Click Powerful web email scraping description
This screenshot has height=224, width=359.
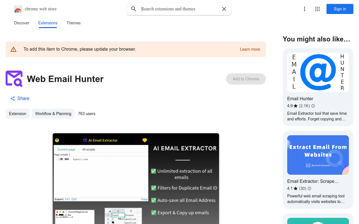pyautogui.click(x=316, y=199)
